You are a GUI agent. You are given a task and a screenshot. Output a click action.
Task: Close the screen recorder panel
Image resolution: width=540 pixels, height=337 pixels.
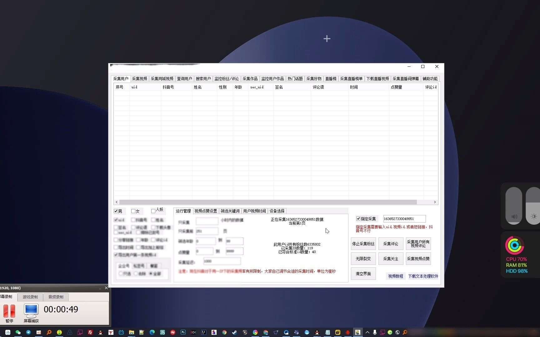point(106,288)
